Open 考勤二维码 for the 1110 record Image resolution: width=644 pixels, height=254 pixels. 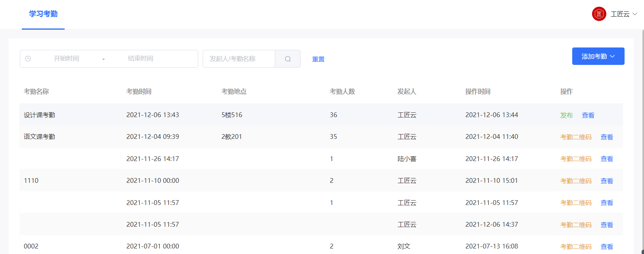coord(575,181)
